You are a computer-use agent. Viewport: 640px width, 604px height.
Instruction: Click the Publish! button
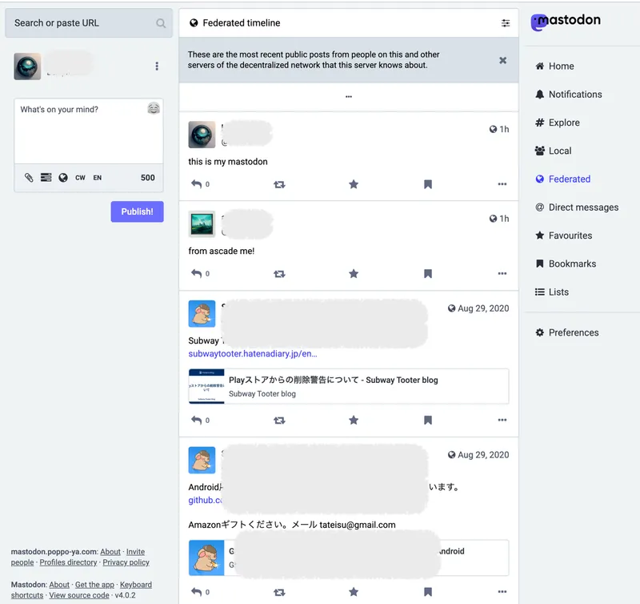tap(137, 211)
